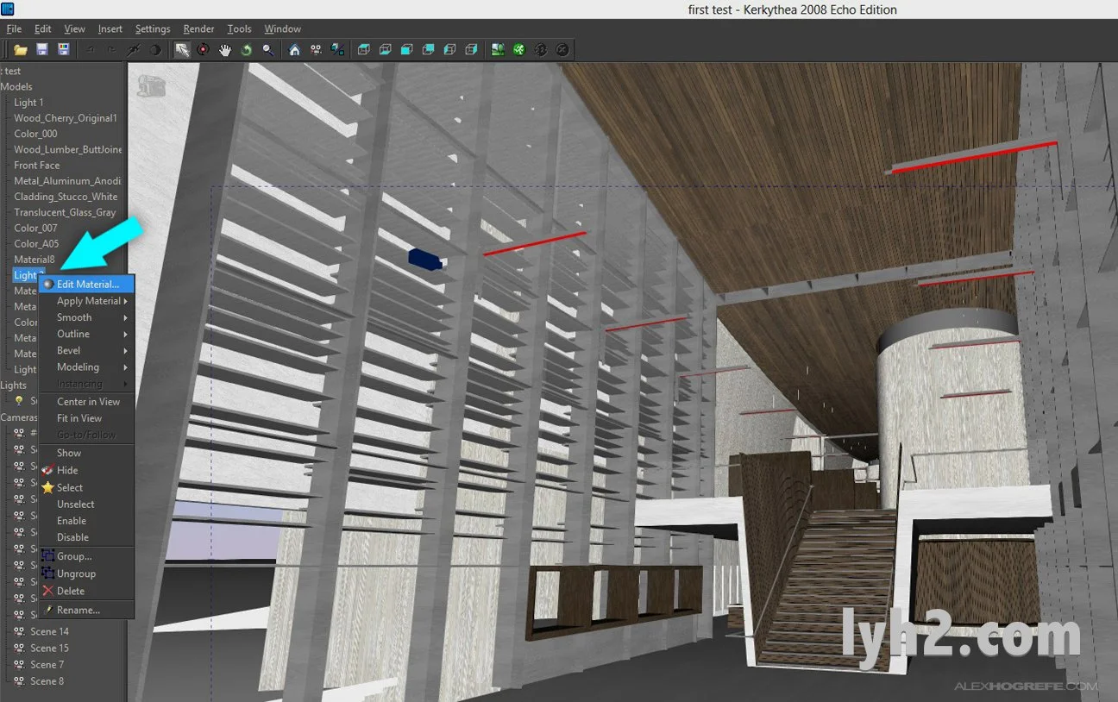Select the arrow selection tool
Screen dimensions: 1118x702
tap(181, 50)
